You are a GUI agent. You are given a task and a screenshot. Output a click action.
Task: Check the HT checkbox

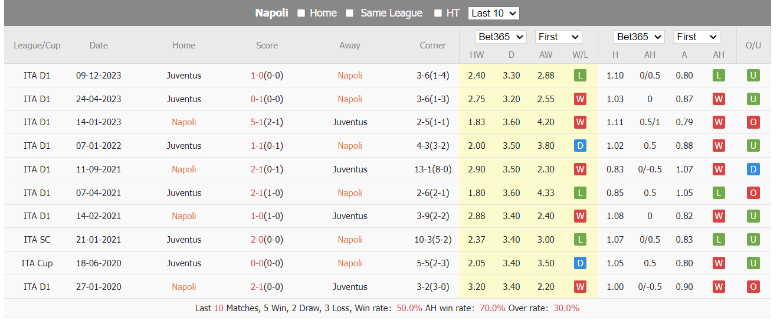tap(438, 13)
